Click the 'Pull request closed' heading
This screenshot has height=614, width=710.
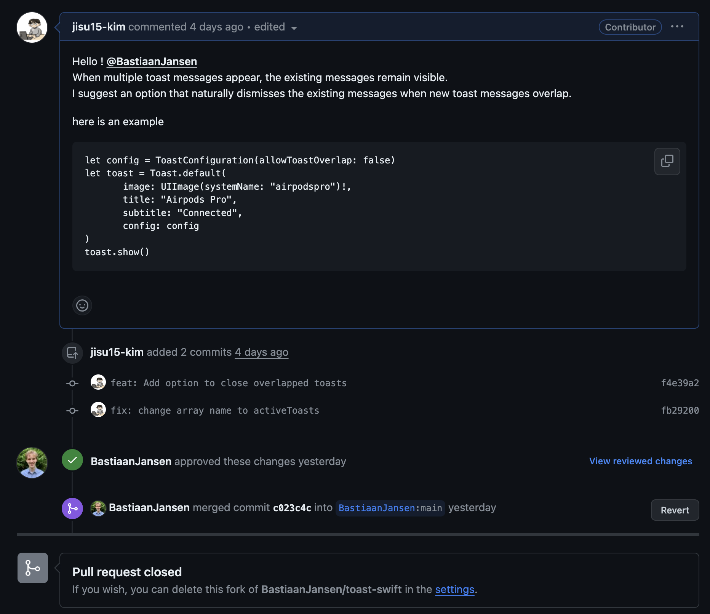127,572
